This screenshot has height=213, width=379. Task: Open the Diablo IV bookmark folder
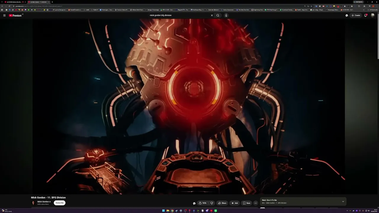[x=94, y=10]
